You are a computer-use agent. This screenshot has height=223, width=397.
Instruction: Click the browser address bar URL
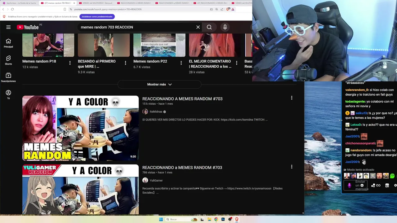[108, 9]
